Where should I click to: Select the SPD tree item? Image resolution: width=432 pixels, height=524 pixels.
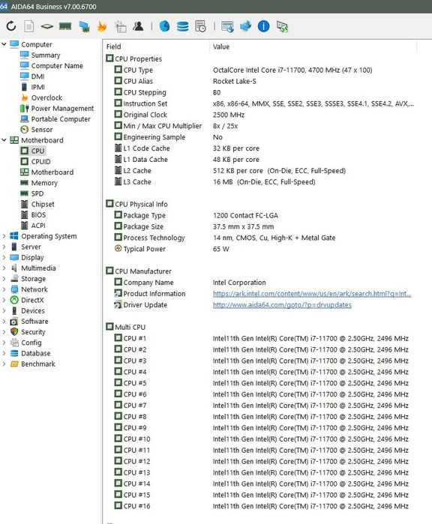tap(32, 193)
